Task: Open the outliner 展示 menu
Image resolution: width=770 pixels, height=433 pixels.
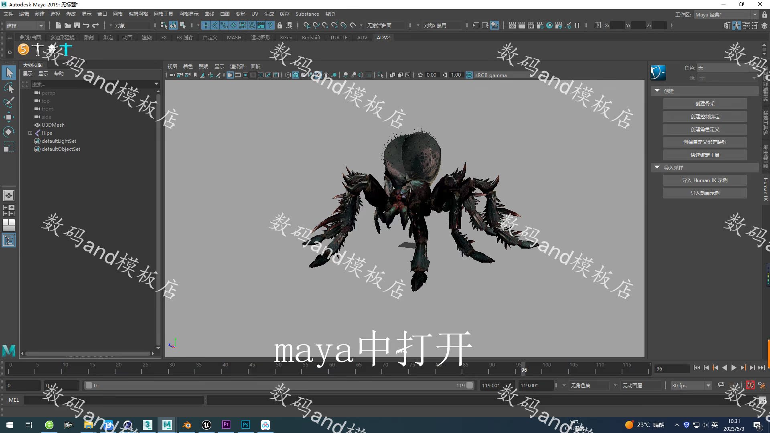Action: pos(28,74)
